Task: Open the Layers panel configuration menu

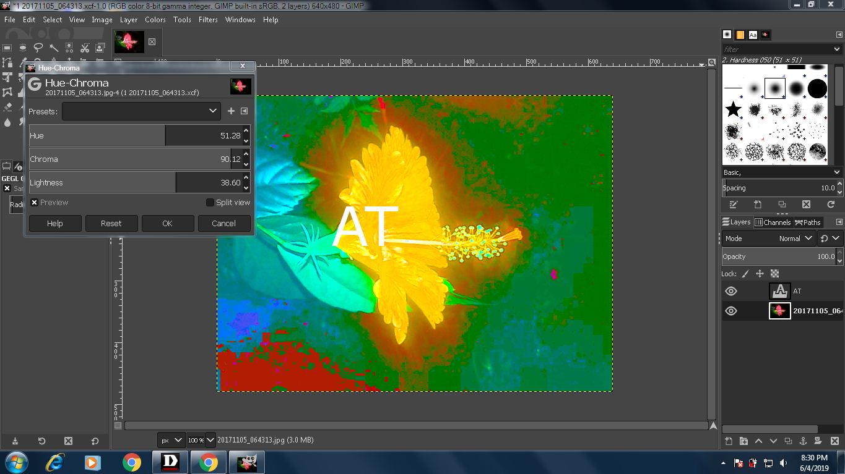Action: [839, 222]
